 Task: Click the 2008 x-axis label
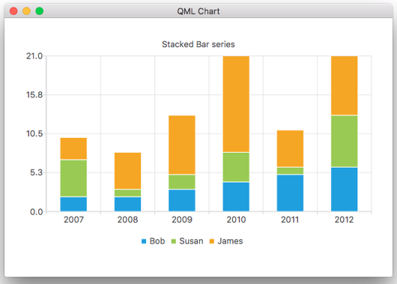tap(127, 220)
